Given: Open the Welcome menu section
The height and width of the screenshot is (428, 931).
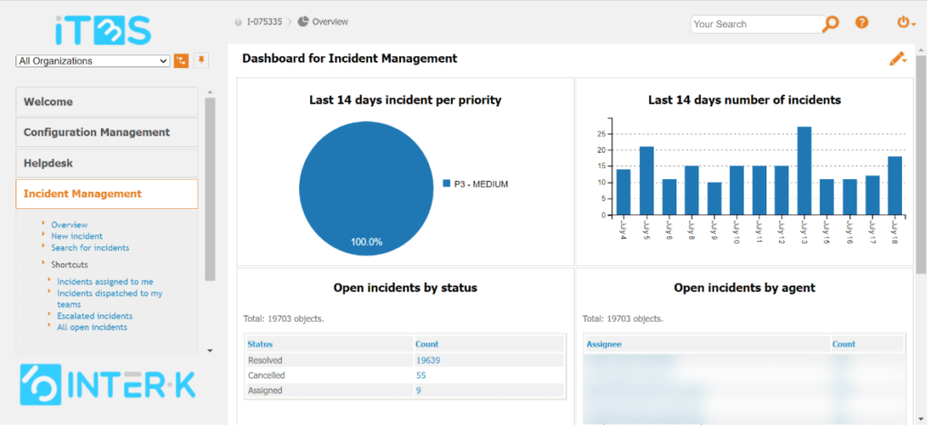Looking at the screenshot, I should (106, 102).
